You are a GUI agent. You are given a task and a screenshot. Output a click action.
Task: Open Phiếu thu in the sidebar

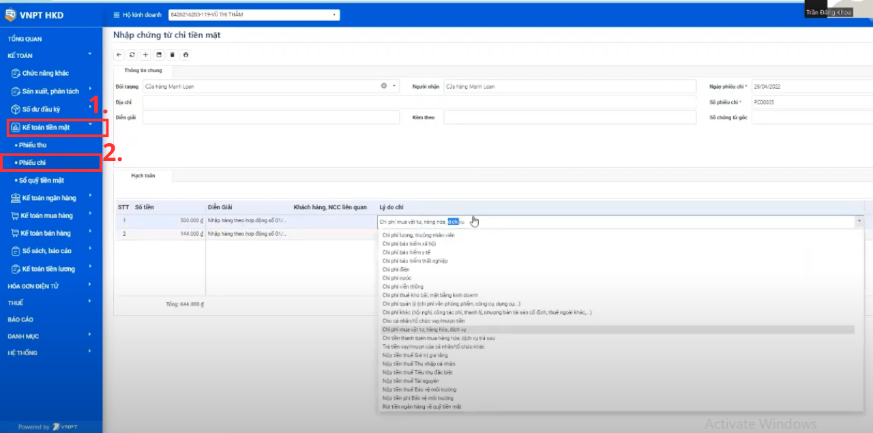click(x=33, y=145)
